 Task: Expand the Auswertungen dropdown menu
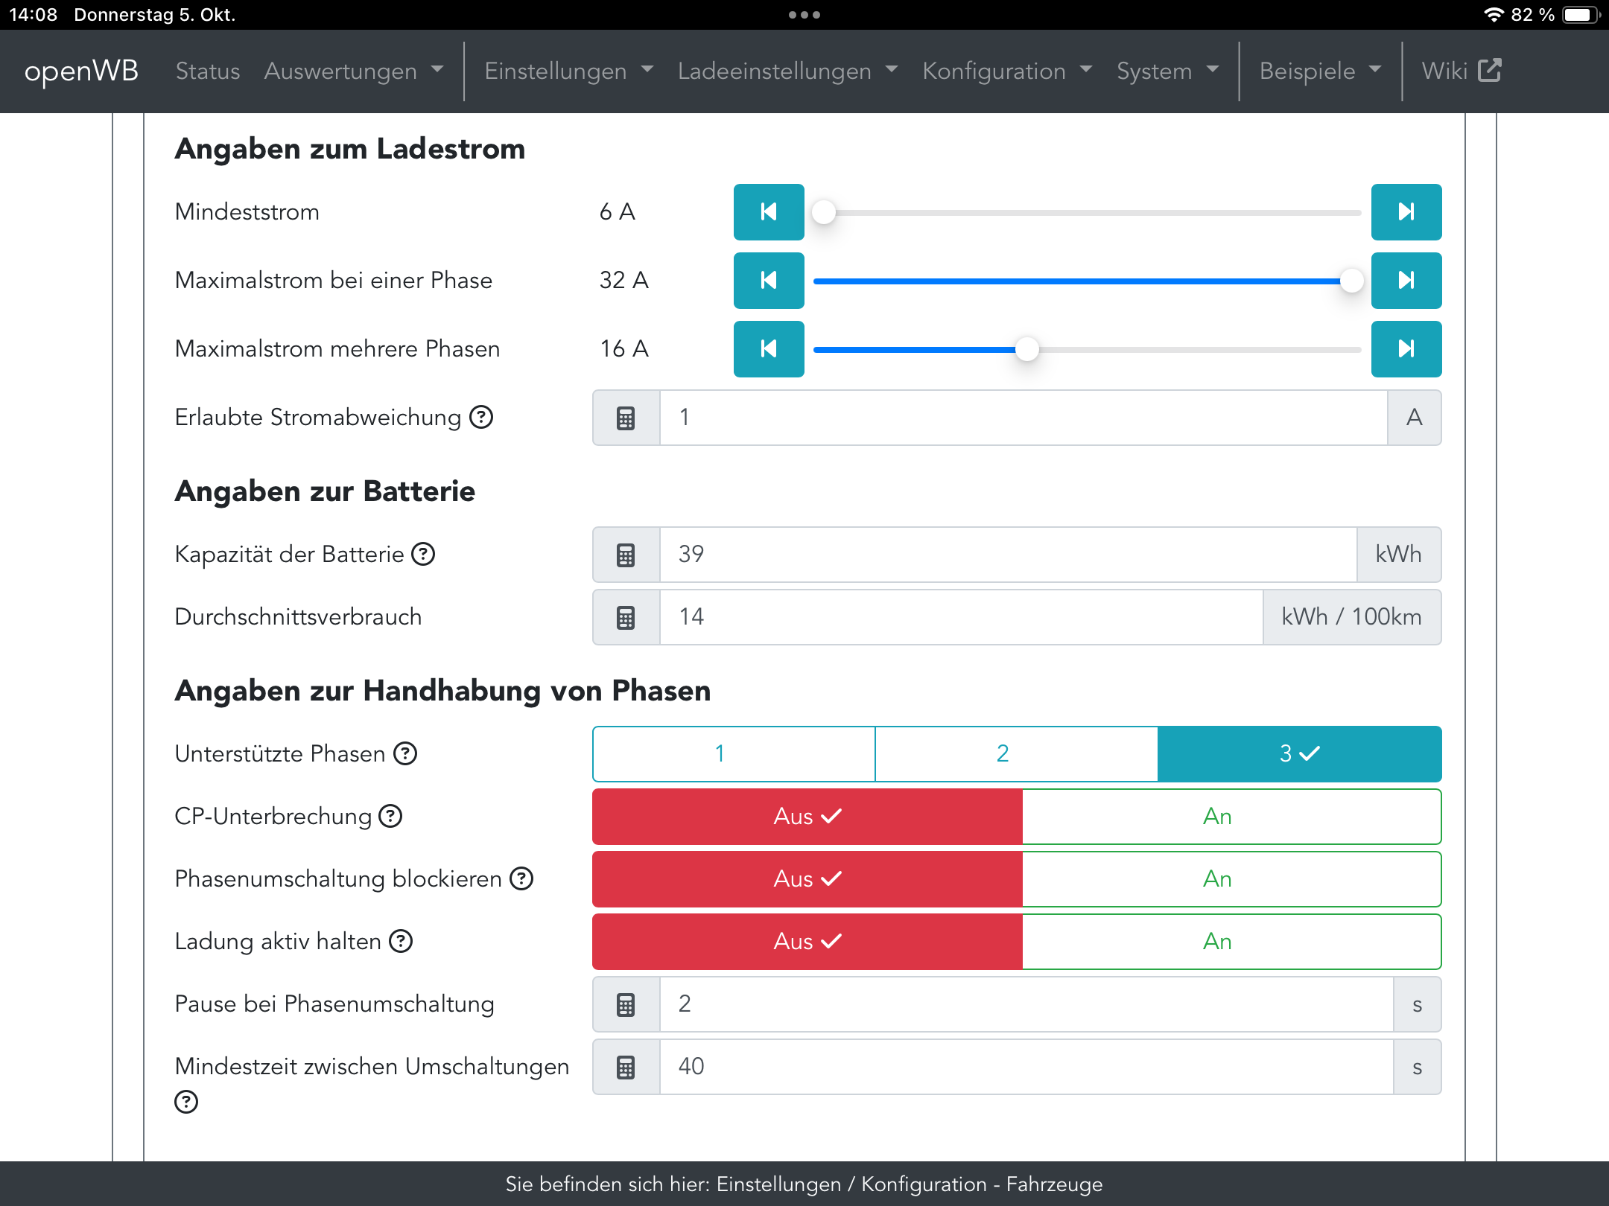tap(353, 71)
